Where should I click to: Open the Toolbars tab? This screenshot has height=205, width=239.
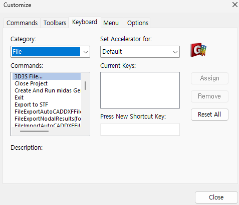click(x=55, y=23)
